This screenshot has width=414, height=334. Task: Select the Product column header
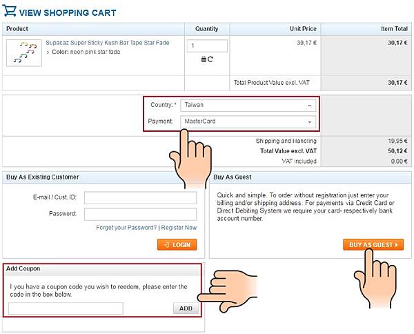[17, 29]
